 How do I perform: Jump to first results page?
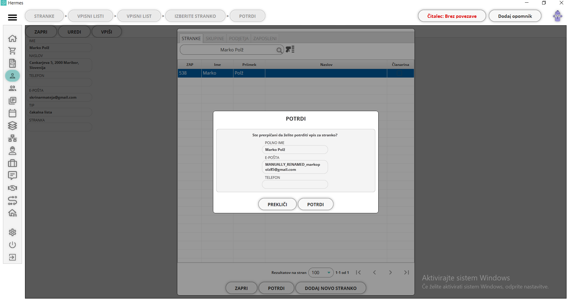pos(358,272)
